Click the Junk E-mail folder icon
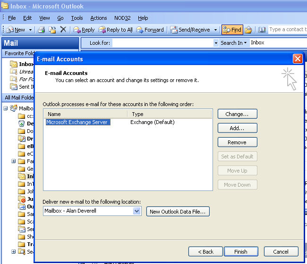The height and width of the screenshot is (264, 307). coord(22,199)
